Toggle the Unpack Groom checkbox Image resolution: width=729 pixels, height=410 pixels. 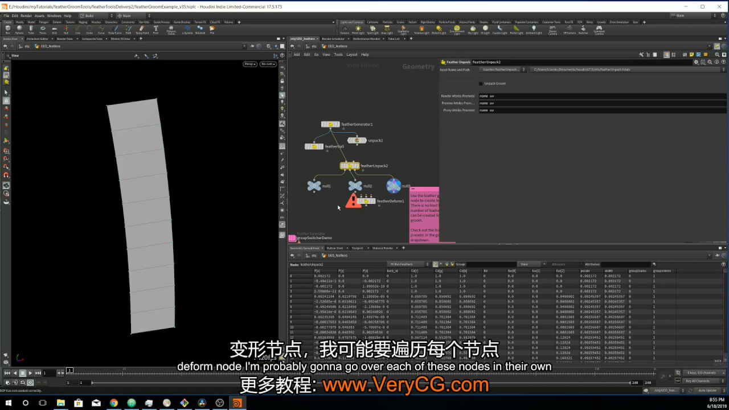coord(481,83)
